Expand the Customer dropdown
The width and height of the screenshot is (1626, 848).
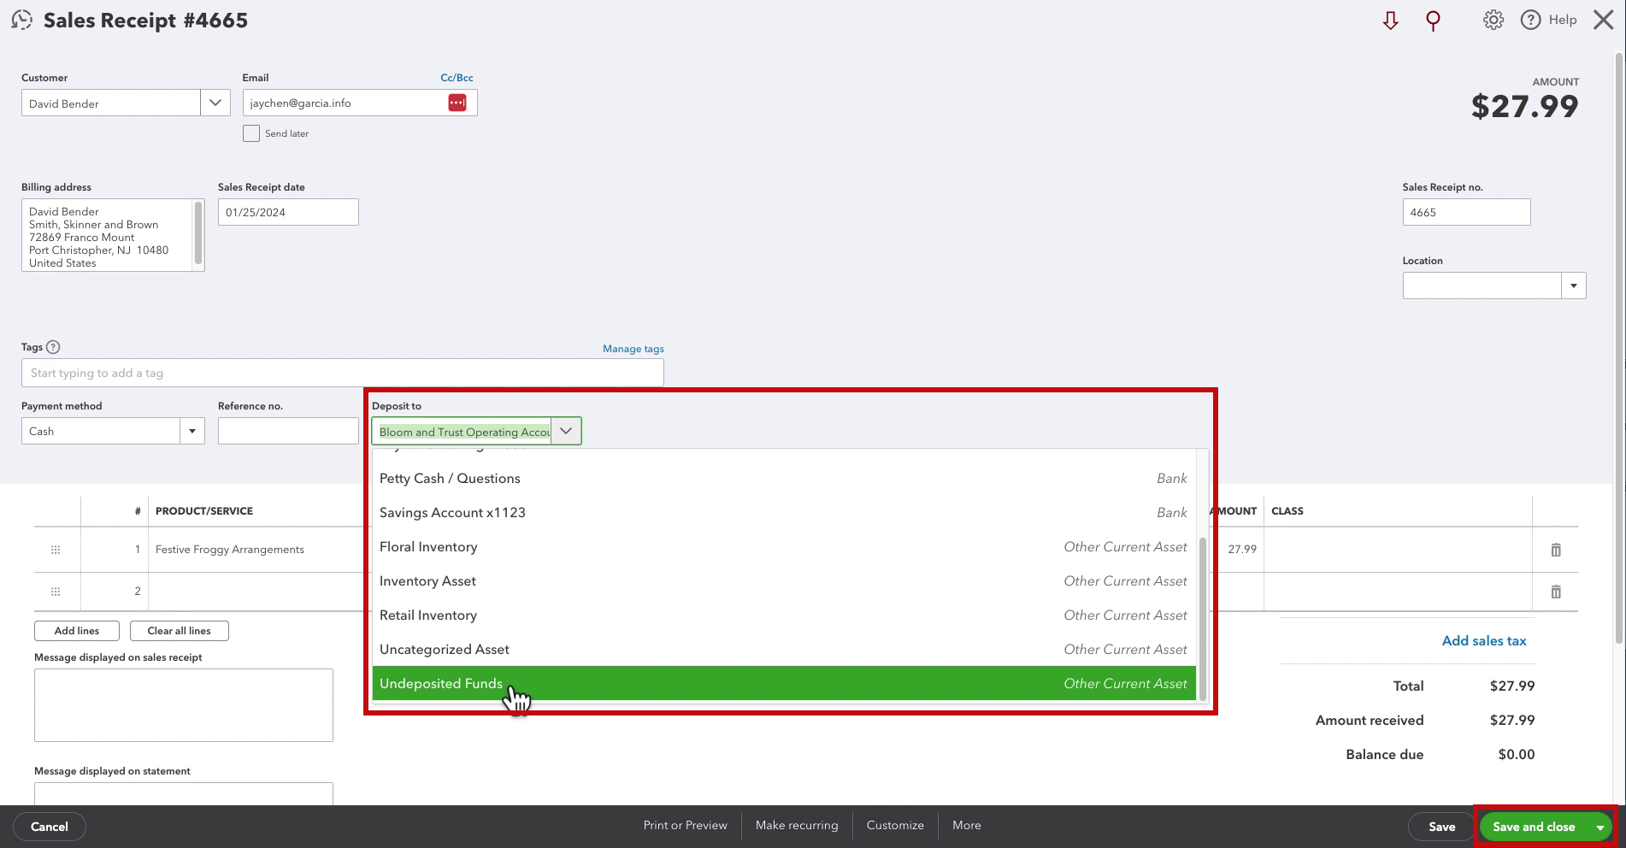pos(215,103)
